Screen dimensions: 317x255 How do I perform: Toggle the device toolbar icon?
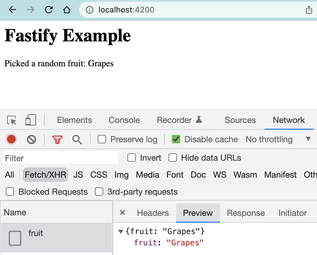point(31,120)
